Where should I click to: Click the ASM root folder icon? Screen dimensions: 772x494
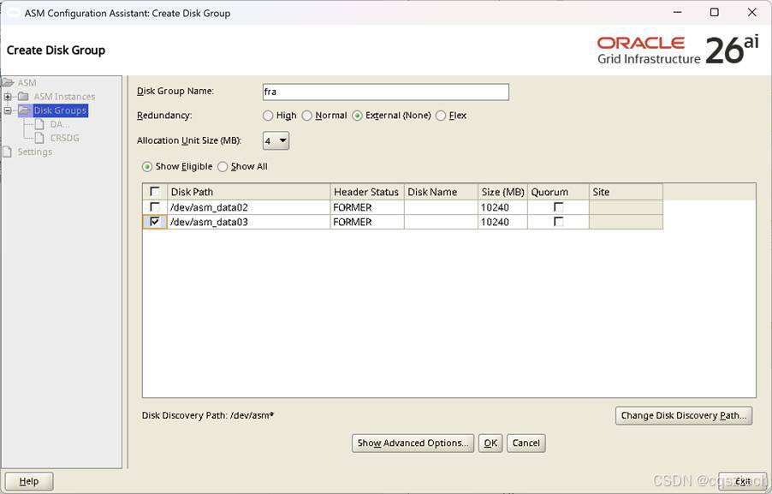pyautogui.click(x=8, y=82)
